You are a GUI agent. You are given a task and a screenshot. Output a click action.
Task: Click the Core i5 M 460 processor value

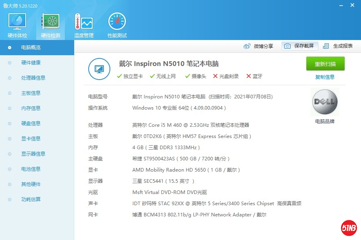(x=191, y=125)
